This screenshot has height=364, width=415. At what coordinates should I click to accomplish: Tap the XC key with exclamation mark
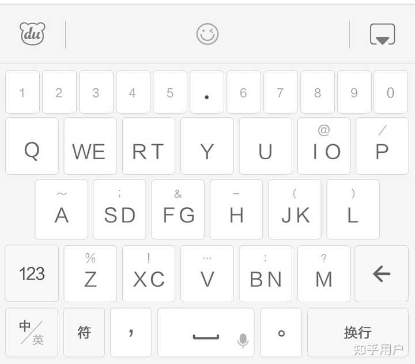point(149,273)
